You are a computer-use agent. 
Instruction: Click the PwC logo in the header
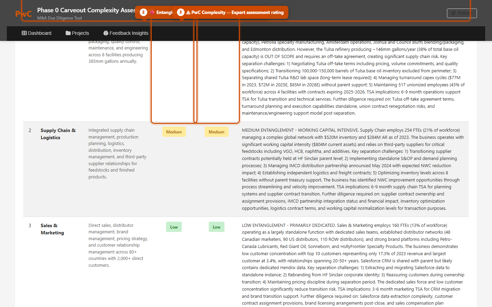(x=23, y=14)
